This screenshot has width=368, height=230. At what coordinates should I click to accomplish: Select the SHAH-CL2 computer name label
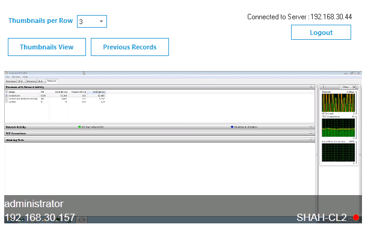[x=321, y=217]
